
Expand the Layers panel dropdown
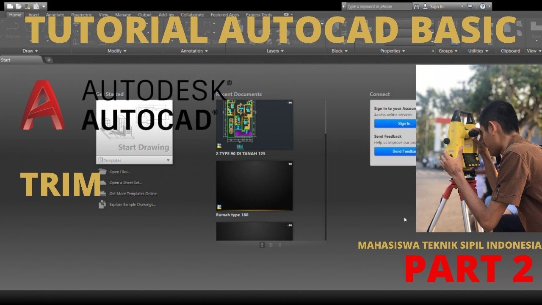click(275, 51)
